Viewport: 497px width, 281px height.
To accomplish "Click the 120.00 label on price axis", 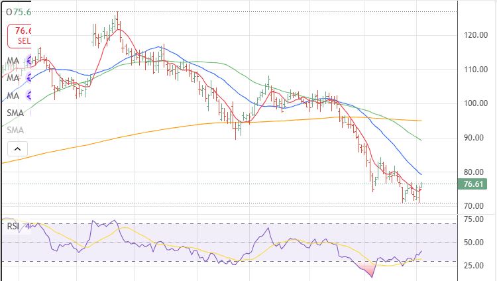I will click(477, 35).
